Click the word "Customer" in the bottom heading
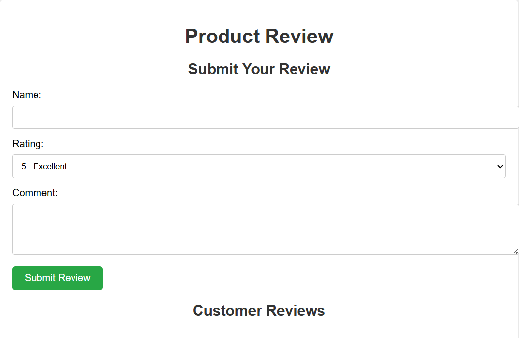 pyautogui.click(x=227, y=310)
